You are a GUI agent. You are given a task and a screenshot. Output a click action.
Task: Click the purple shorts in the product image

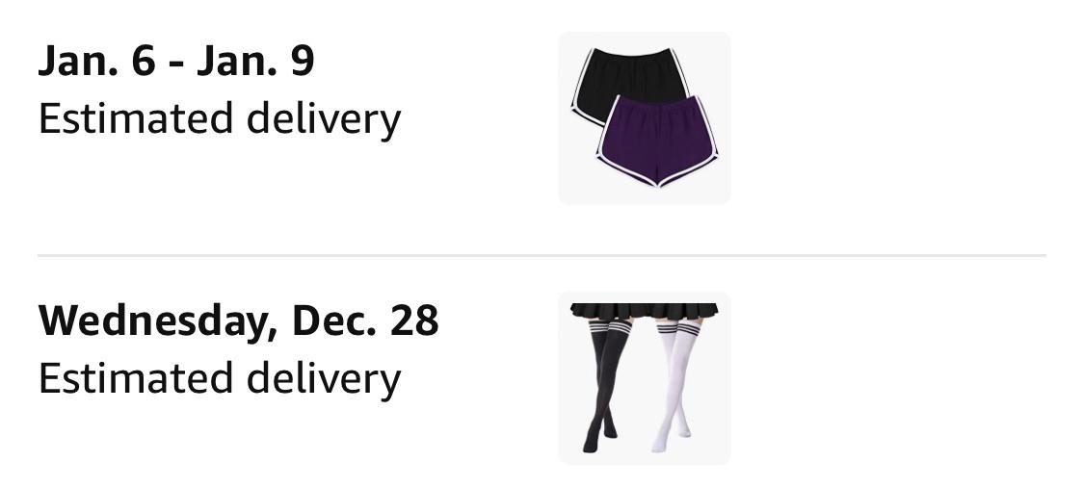tap(657, 141)
